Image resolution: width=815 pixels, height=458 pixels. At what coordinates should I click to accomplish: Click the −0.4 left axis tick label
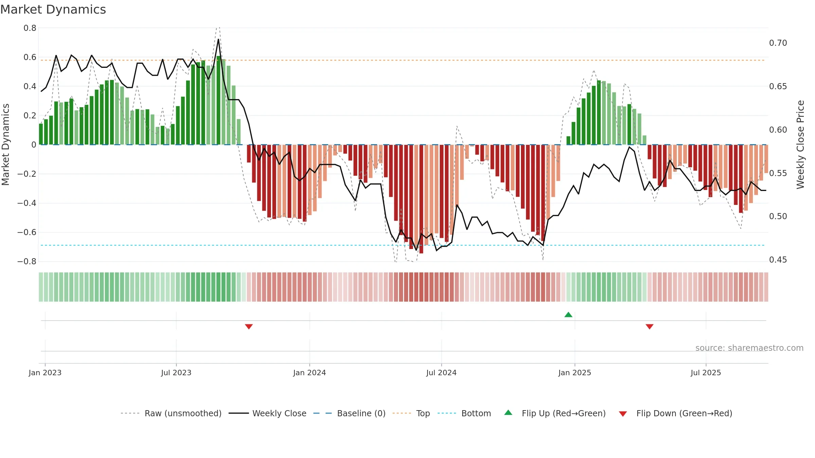27,203
